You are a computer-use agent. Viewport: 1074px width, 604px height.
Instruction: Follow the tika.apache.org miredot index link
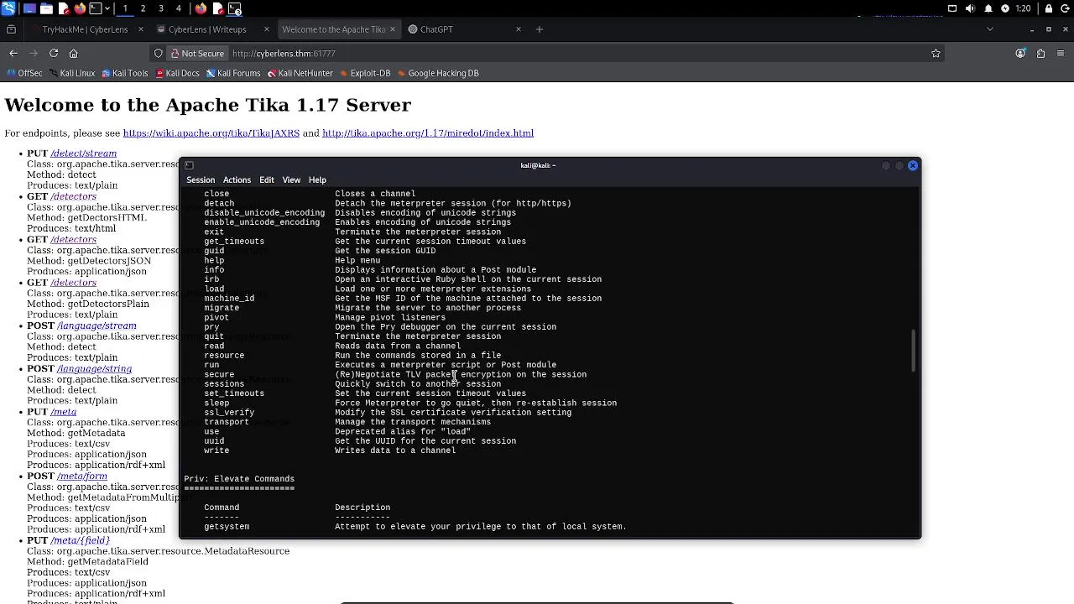click(x=428, y=133)
